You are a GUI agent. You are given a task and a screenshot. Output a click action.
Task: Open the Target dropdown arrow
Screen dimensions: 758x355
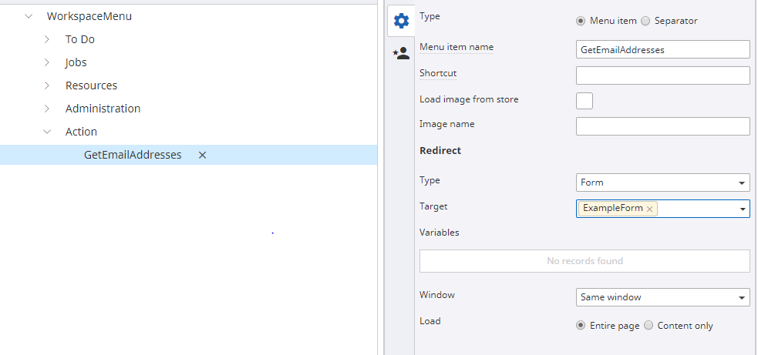pos(742,209)
